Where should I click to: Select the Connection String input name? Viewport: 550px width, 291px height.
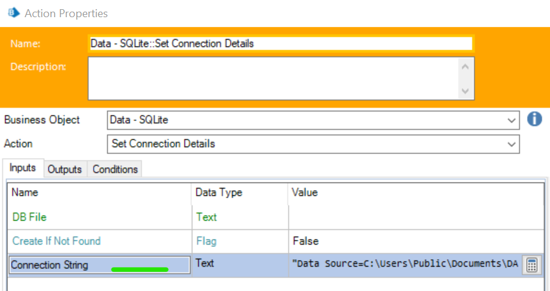[x=99, y=265]
